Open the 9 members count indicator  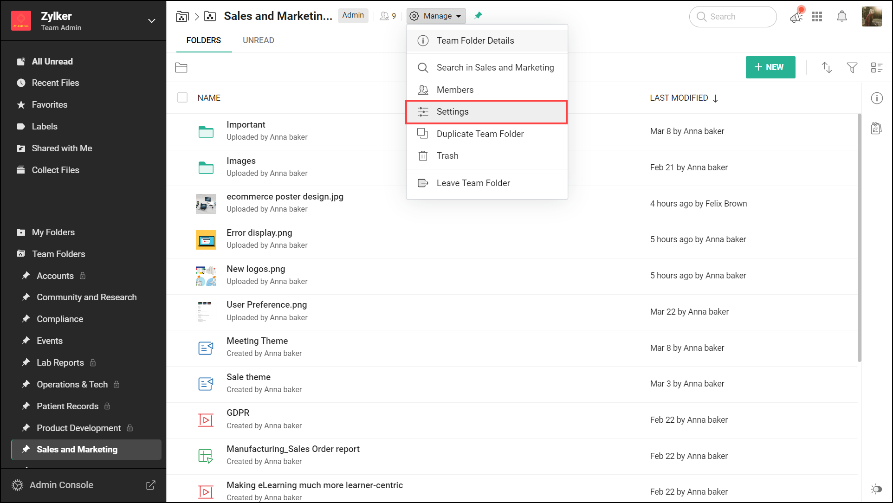click(388, 16)
